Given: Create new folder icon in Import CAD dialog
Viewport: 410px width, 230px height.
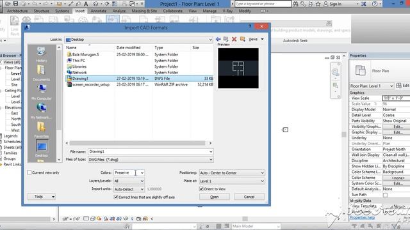Looking at the screenshot, I should (x=242, y=39).
